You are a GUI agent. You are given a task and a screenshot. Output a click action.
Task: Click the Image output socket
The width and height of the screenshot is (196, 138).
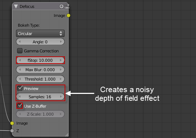point(68,16)
